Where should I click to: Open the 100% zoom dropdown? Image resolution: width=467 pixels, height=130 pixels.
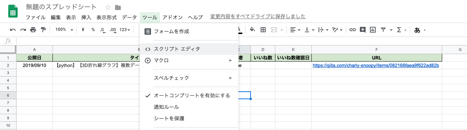pyautogui.click(x=64, y=30)
